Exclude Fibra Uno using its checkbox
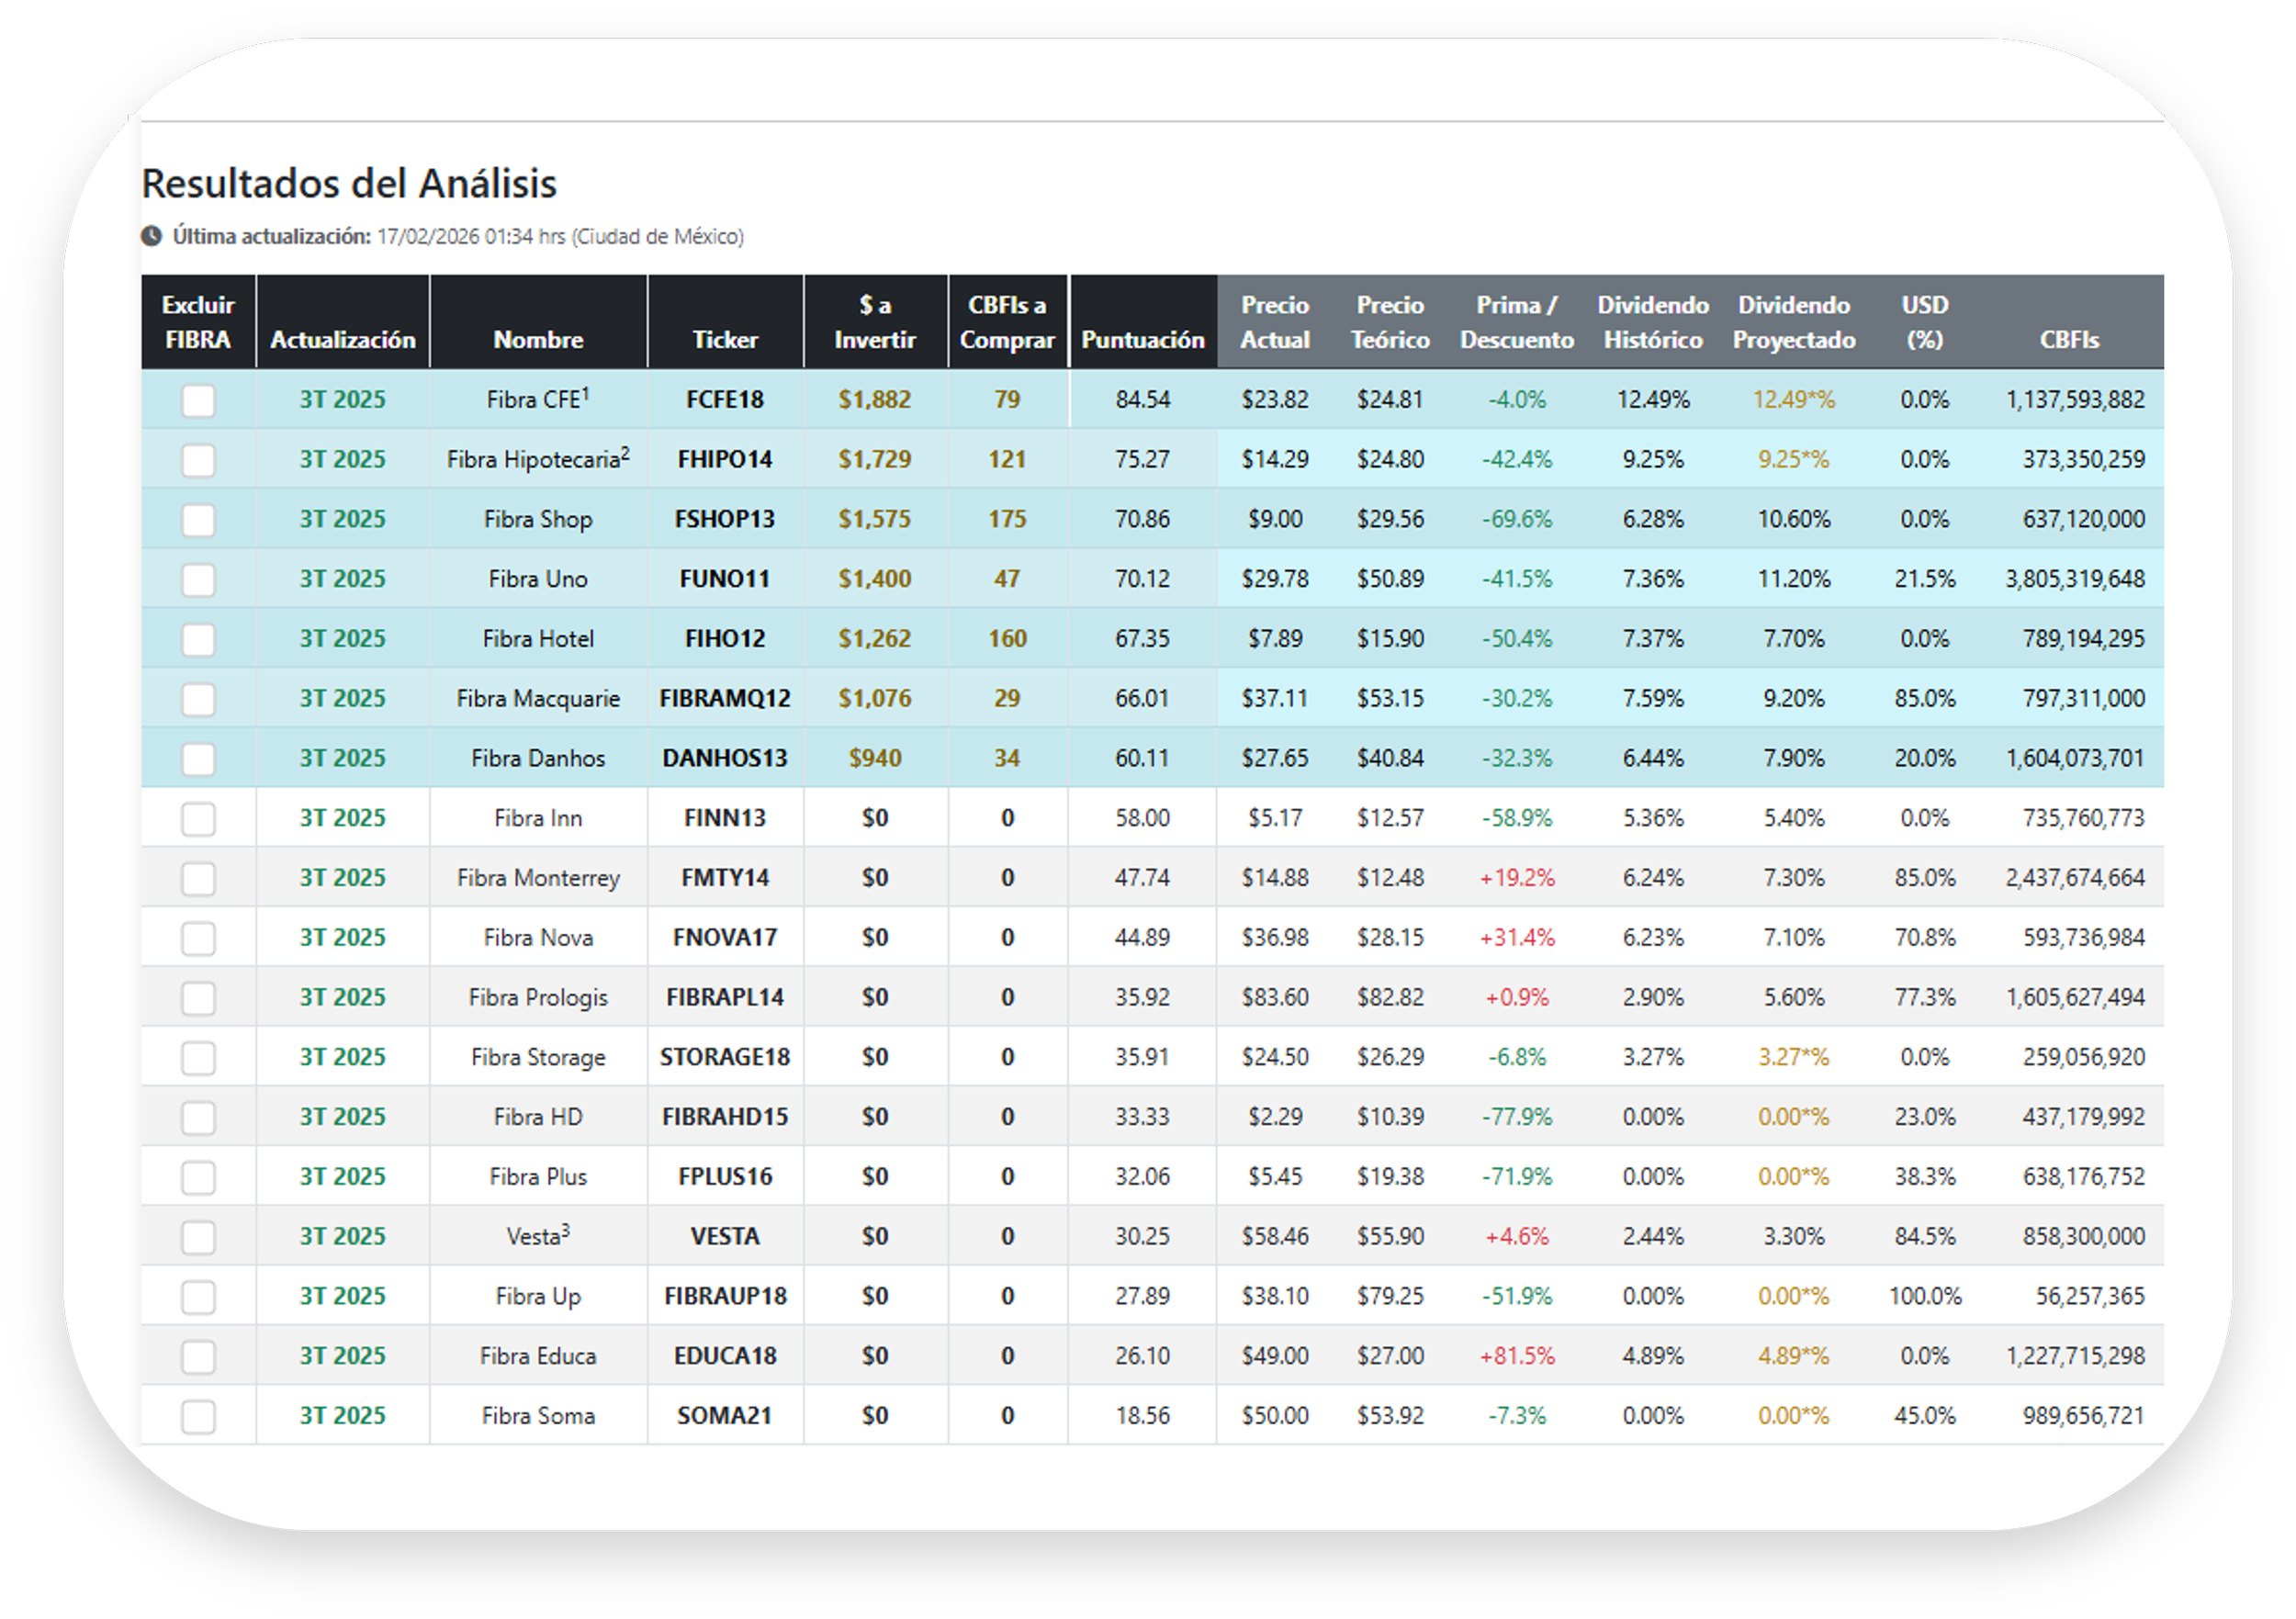2296x1619 pixels. 198,580
